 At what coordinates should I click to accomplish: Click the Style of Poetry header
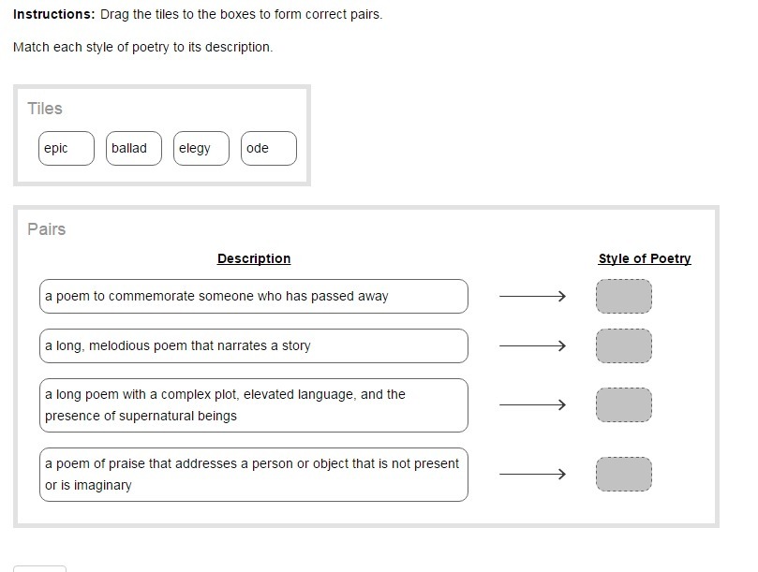645,258
